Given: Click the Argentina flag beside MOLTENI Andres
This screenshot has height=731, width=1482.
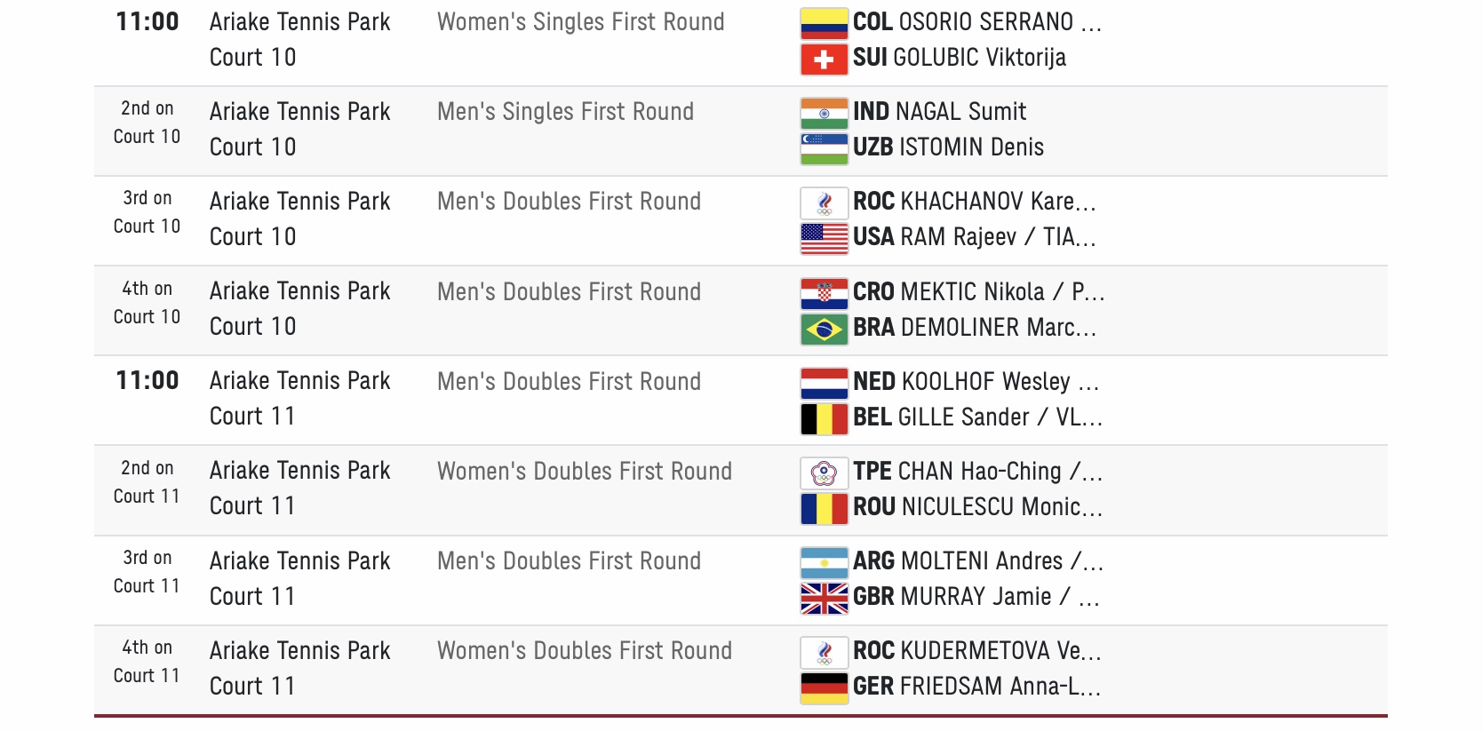Looking at the screenshot, I should (x=824, y=562).
